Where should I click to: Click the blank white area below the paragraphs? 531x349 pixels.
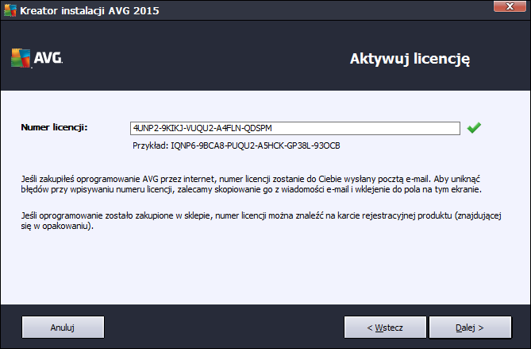tap(265, 268)
